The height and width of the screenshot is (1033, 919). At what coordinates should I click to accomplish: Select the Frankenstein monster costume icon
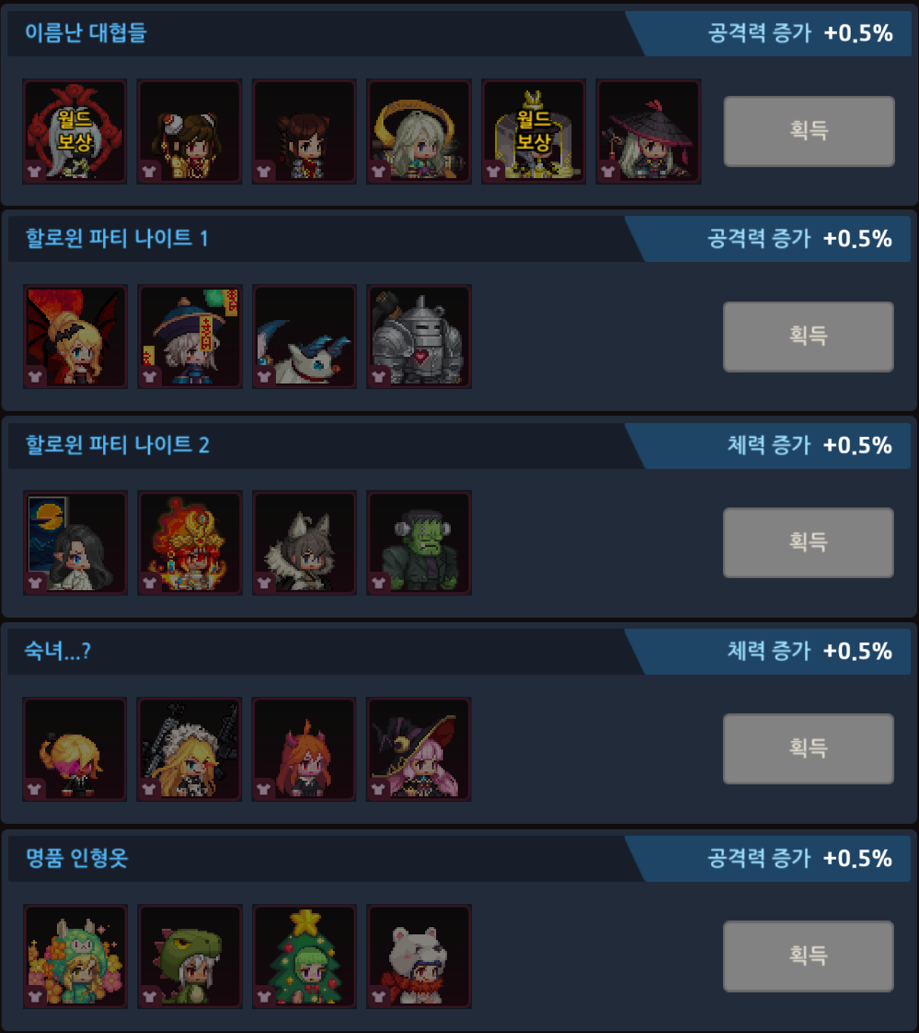point(419,543)
